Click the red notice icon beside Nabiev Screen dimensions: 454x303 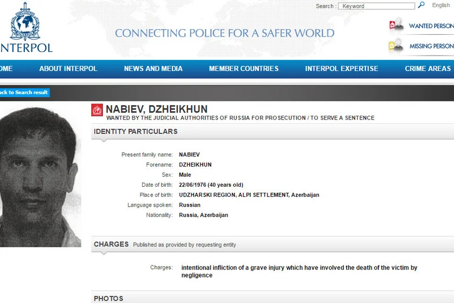coord(97,110)
